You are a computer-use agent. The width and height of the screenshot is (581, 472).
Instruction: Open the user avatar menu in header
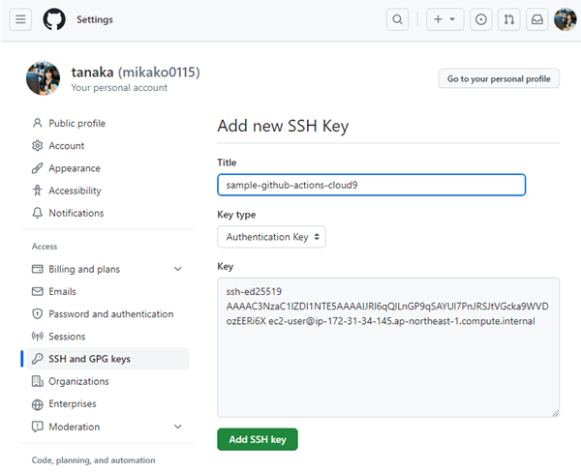tap(566, 19)
